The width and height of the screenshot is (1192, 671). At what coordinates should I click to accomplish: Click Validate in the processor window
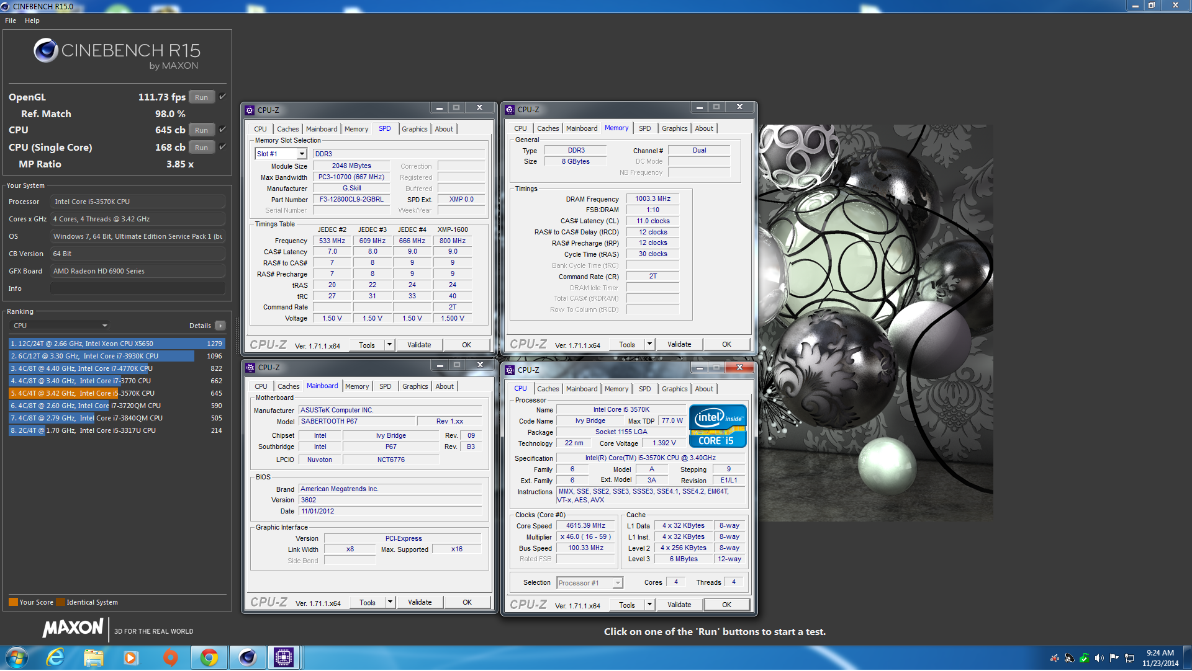pyautogui.click(x=679, y=605)
